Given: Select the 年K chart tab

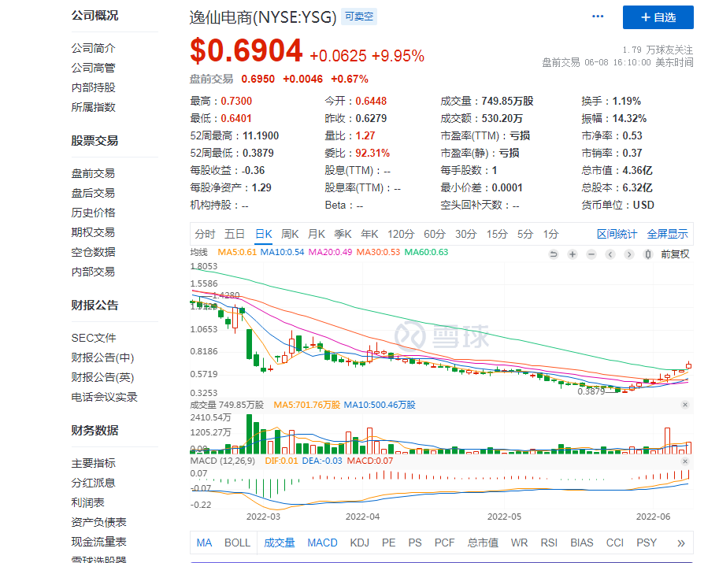Looking at the screenshot, I should coord(369,235).
